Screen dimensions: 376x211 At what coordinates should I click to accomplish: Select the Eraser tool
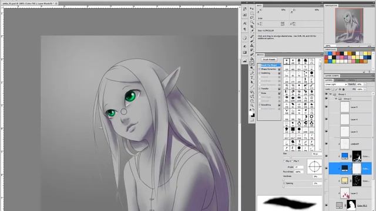pyautogui.click(x=252, y=54)
